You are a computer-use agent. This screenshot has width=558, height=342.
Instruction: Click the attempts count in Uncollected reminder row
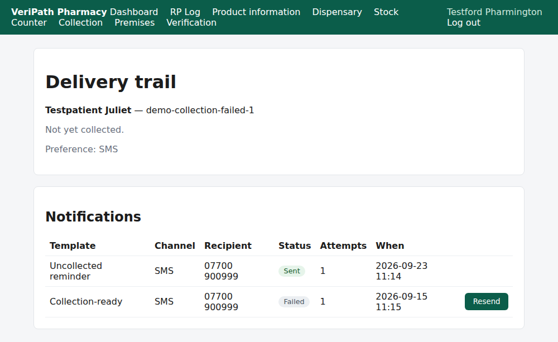[x=323, y=271]
